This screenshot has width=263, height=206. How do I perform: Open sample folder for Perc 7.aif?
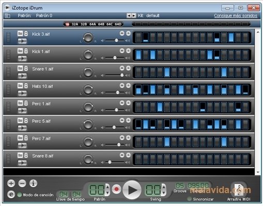point(20,138)
